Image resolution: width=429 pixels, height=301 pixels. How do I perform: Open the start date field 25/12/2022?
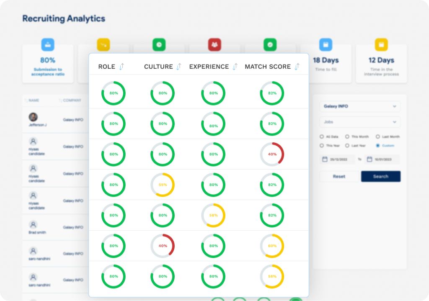click(x=337, y=159)
